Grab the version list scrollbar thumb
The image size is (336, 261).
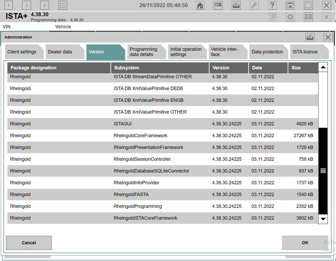tap(323, 171)
